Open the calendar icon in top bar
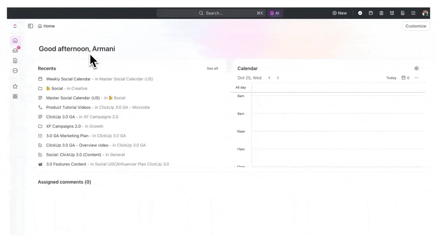This screenshot has width=437, height=243. pyautogui.click(x=371, y=13)
